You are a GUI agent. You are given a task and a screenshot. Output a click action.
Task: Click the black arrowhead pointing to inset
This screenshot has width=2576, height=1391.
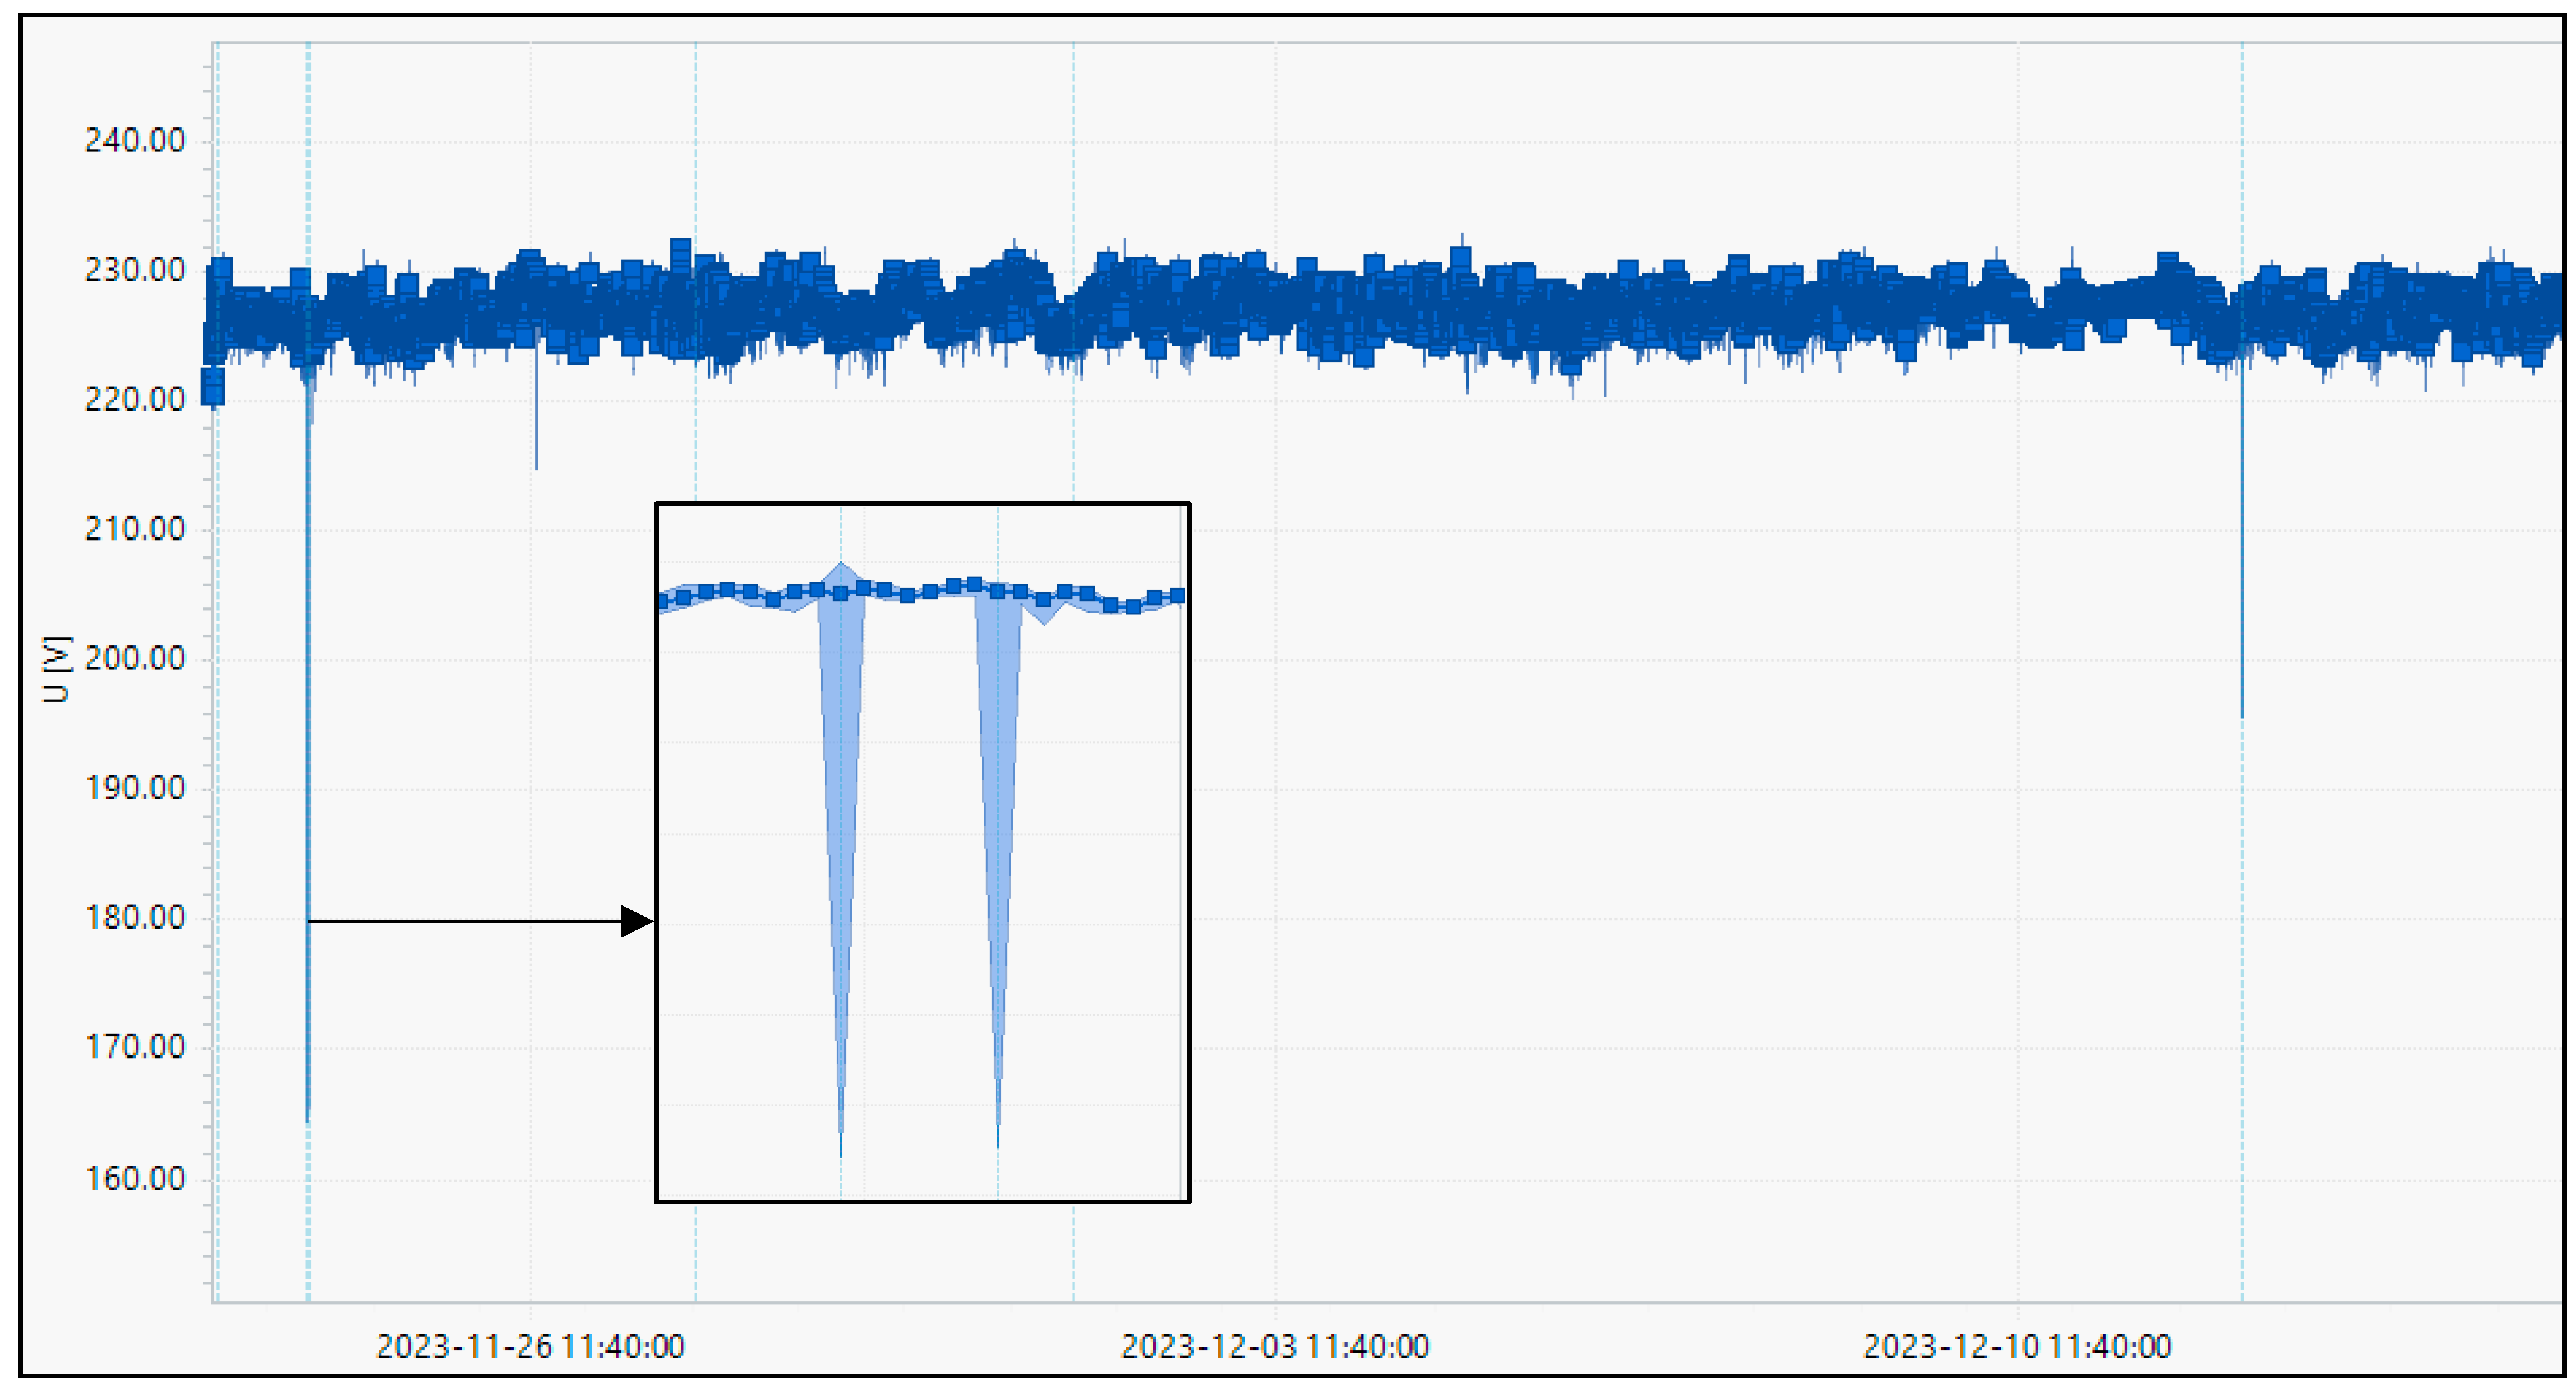click(x=636, y=921)
